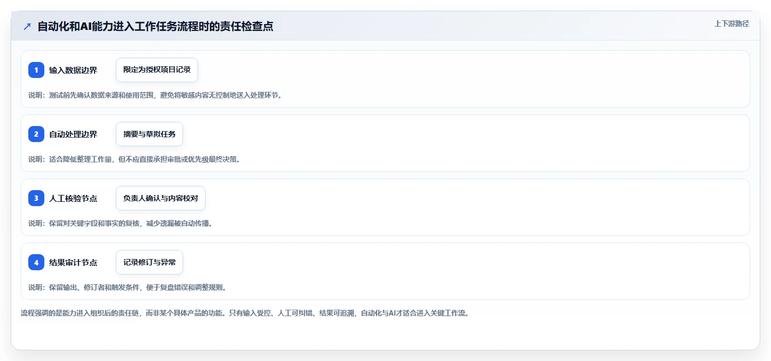Viewport: 771px width, 361px height.
Task: Click step badge 1 for 输入数据边界
Action: coord(36,70)
